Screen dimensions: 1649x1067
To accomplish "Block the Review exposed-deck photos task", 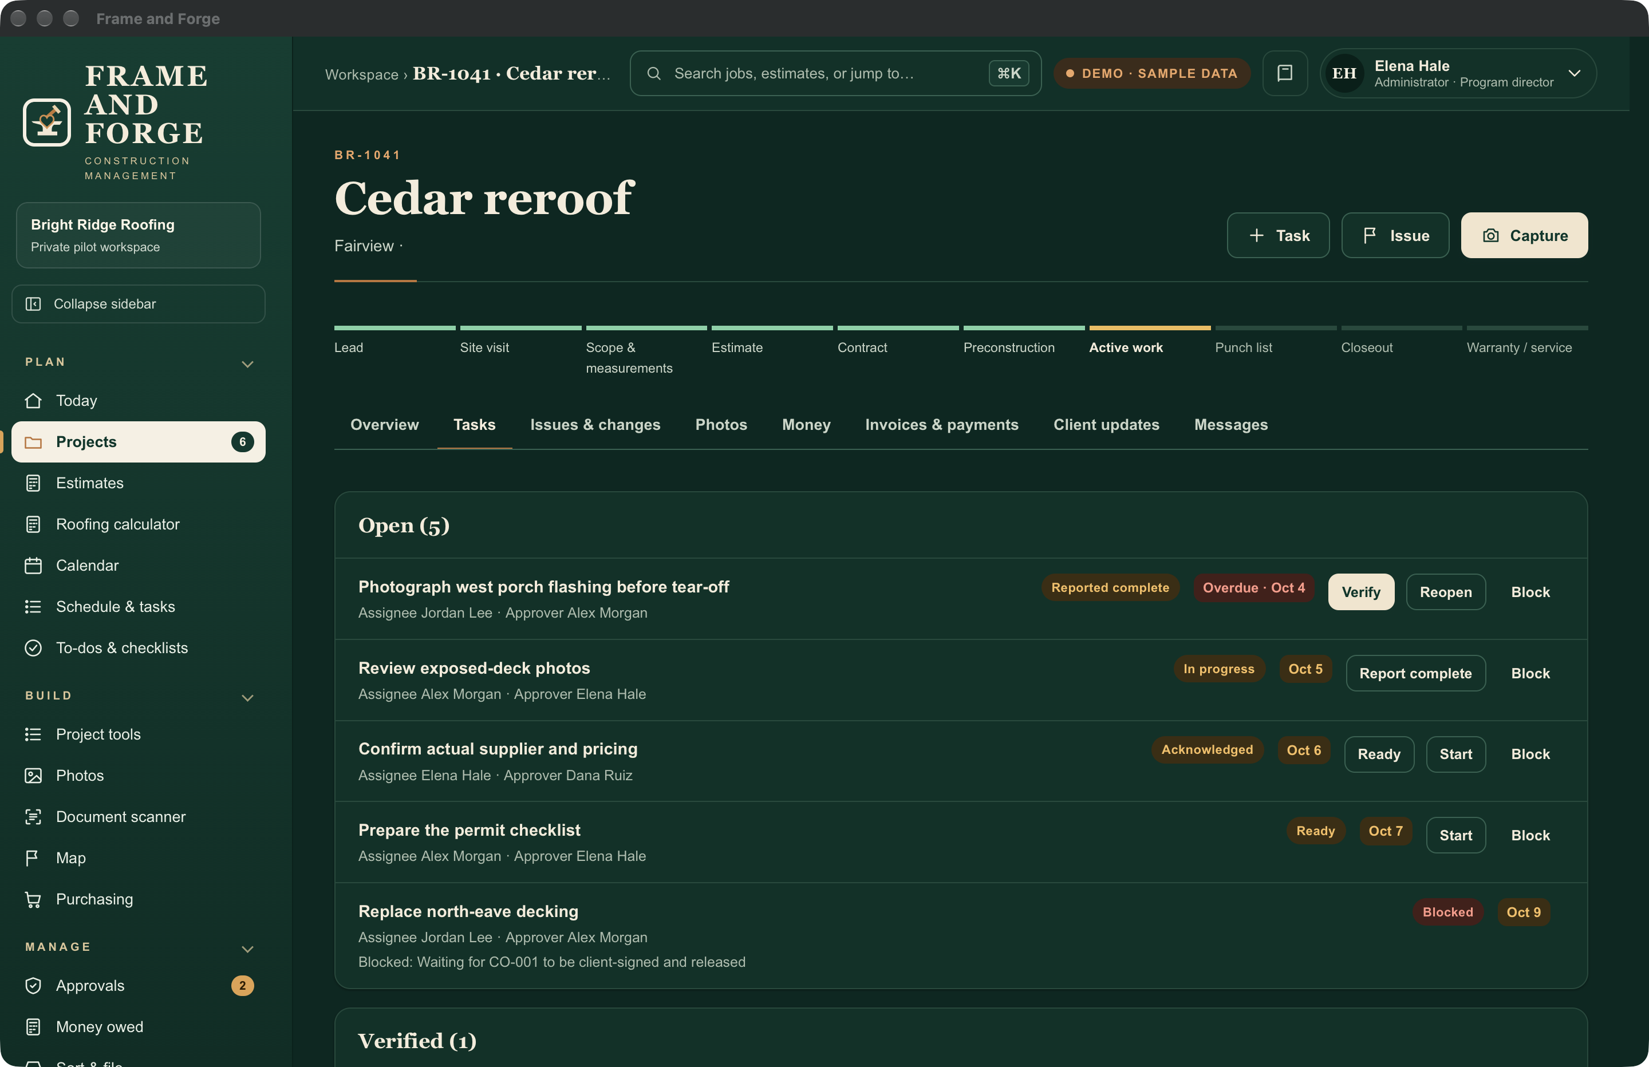I will click(x=1530, y=673).
